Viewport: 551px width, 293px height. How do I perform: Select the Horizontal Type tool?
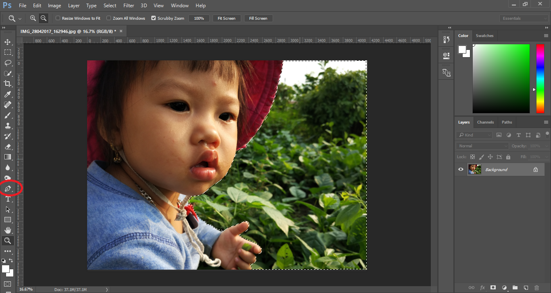(8, 199)
